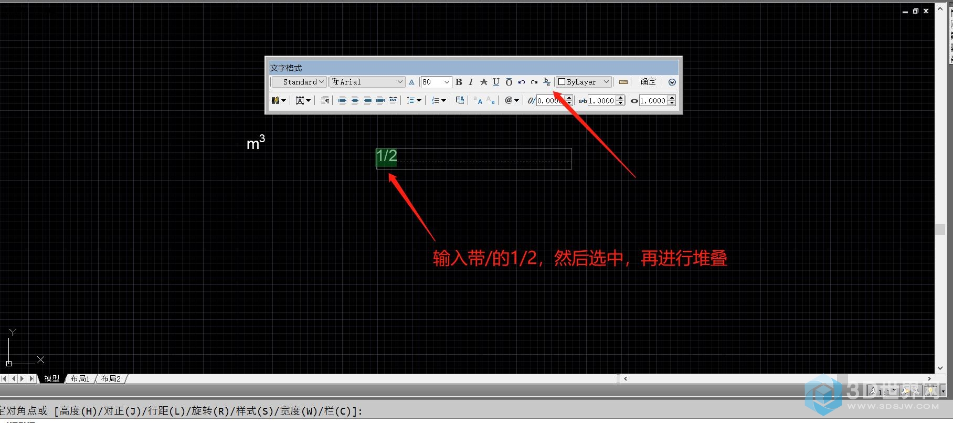Click the Paragraph settings icon

click(325, 100)
